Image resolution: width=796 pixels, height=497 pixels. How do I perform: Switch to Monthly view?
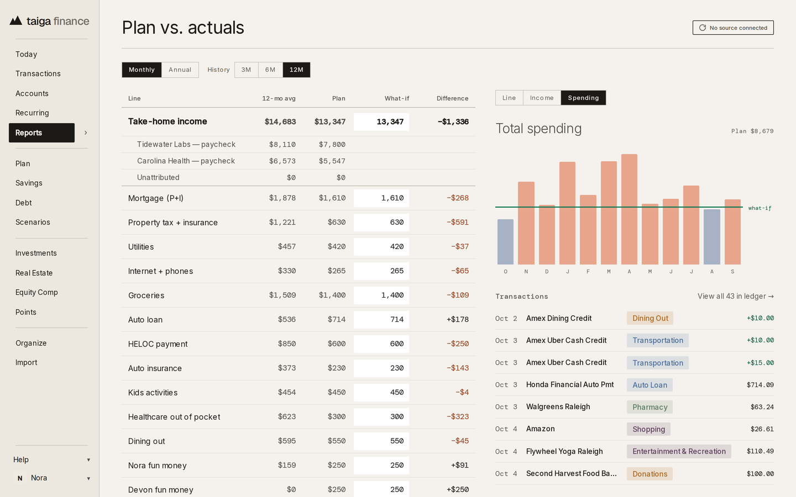(142, 70)
